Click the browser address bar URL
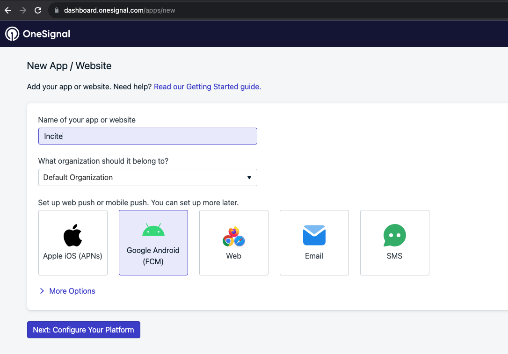508x354 pixels. tap(119, 10)
